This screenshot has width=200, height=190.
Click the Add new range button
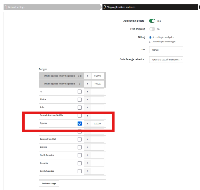(x=49, y=183)
